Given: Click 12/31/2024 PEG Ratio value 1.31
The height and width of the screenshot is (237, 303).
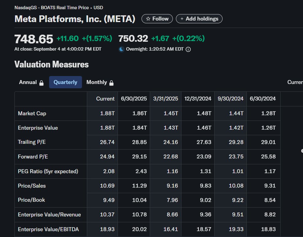Looking at the screenshot, I should (x=206, y=171).
